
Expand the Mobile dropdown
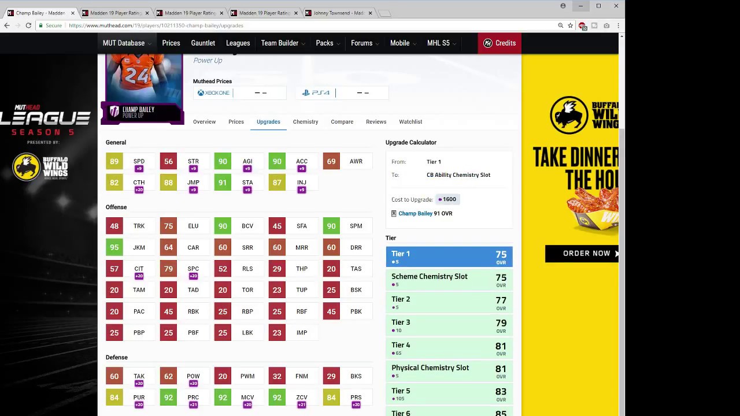[x=403, y=43]
